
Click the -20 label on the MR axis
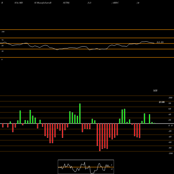[x=170, y=131]
